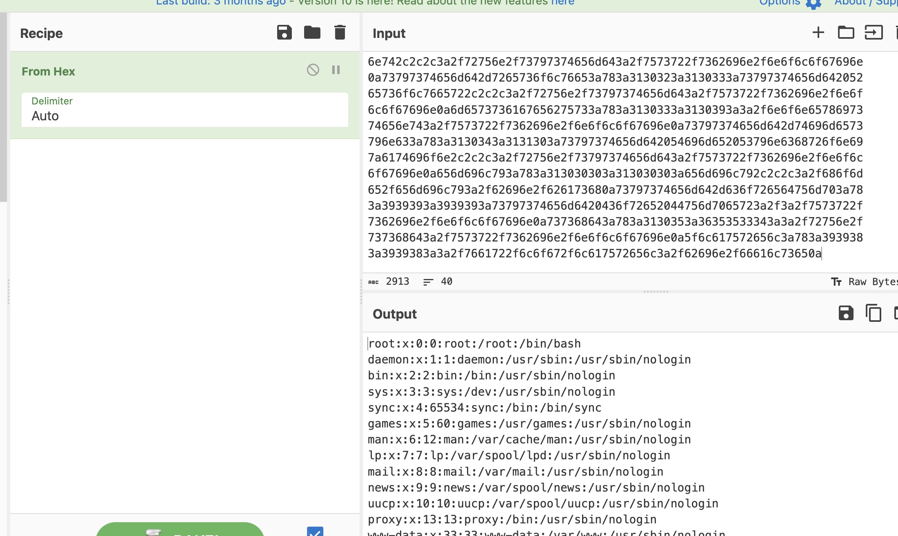Open Raw Bytes input encoding selector

(x=866, y=282)
